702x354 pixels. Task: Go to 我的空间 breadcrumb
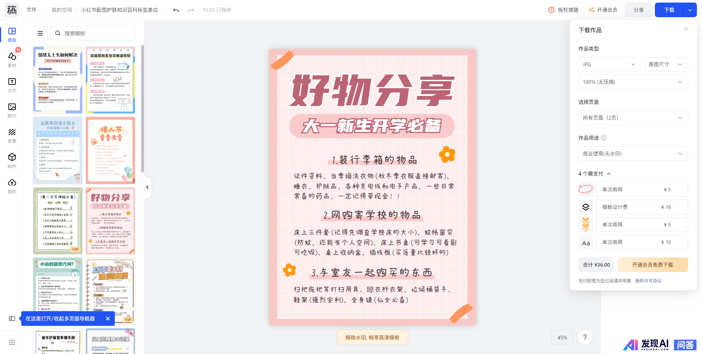point(62,10)
